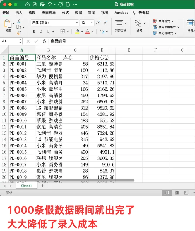Click the horizontal scrollbar

pyautogui.click(x=72, y=180)
